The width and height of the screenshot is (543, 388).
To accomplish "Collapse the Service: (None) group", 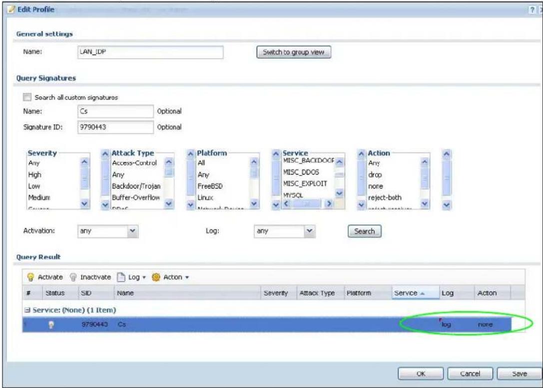I will coord(26,310).
